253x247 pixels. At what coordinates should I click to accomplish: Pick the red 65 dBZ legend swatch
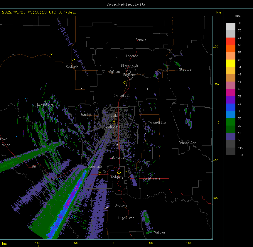231,41
